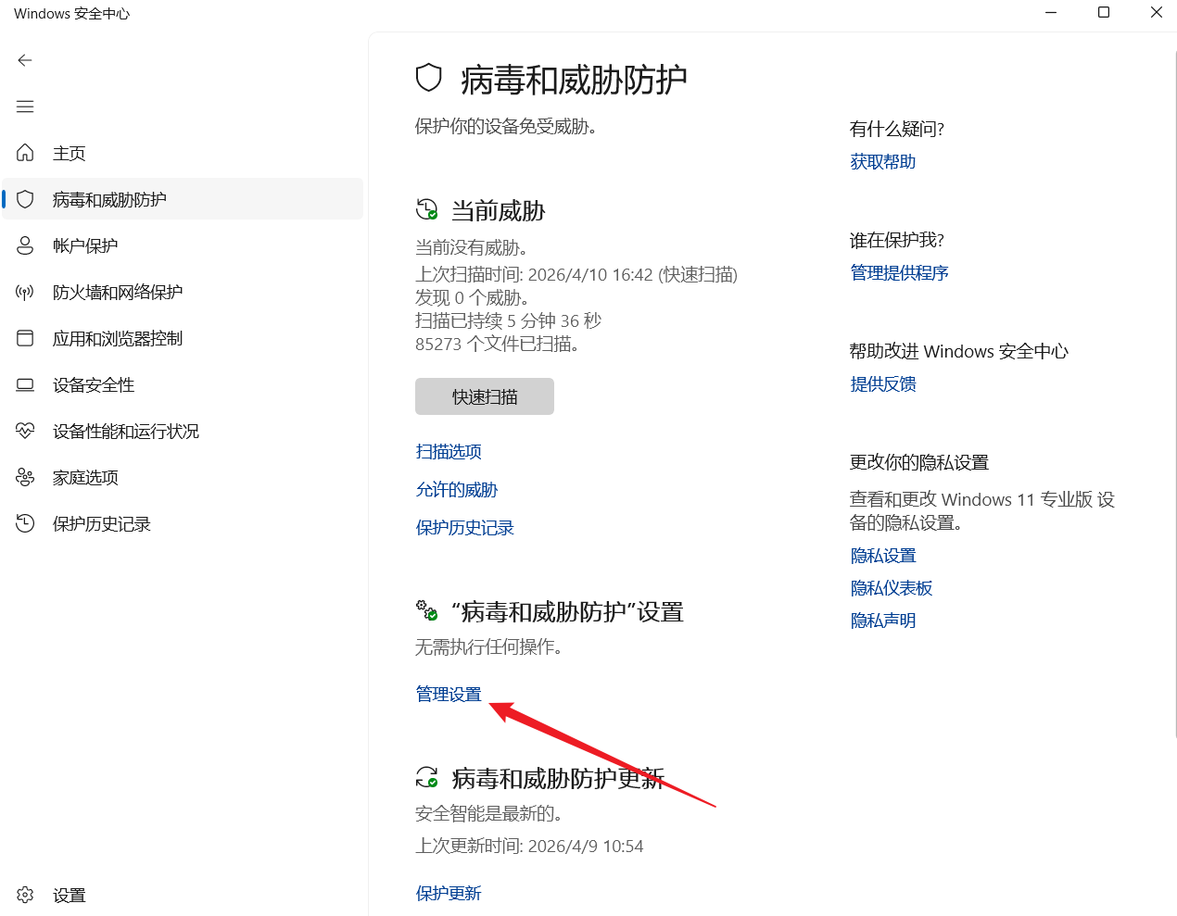The height and width of the screenshot is (916, 1177).
Task: Click the gears icon beside "病毒和威胁防护"设置
Action: [427, 610]
